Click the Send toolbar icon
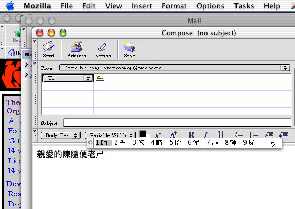 [x=48, y=49]
